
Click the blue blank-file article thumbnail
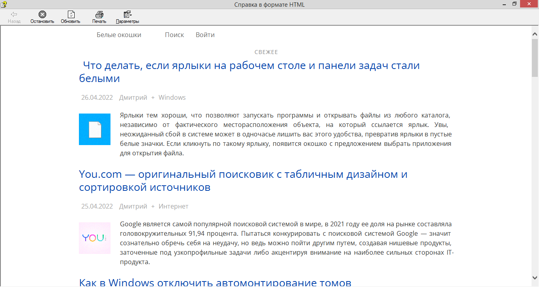(x=95, y=129)
